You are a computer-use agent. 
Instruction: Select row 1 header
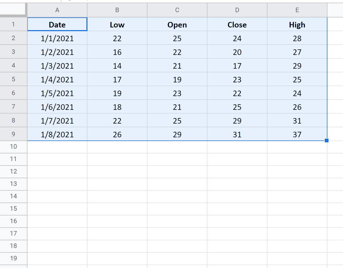13,24
